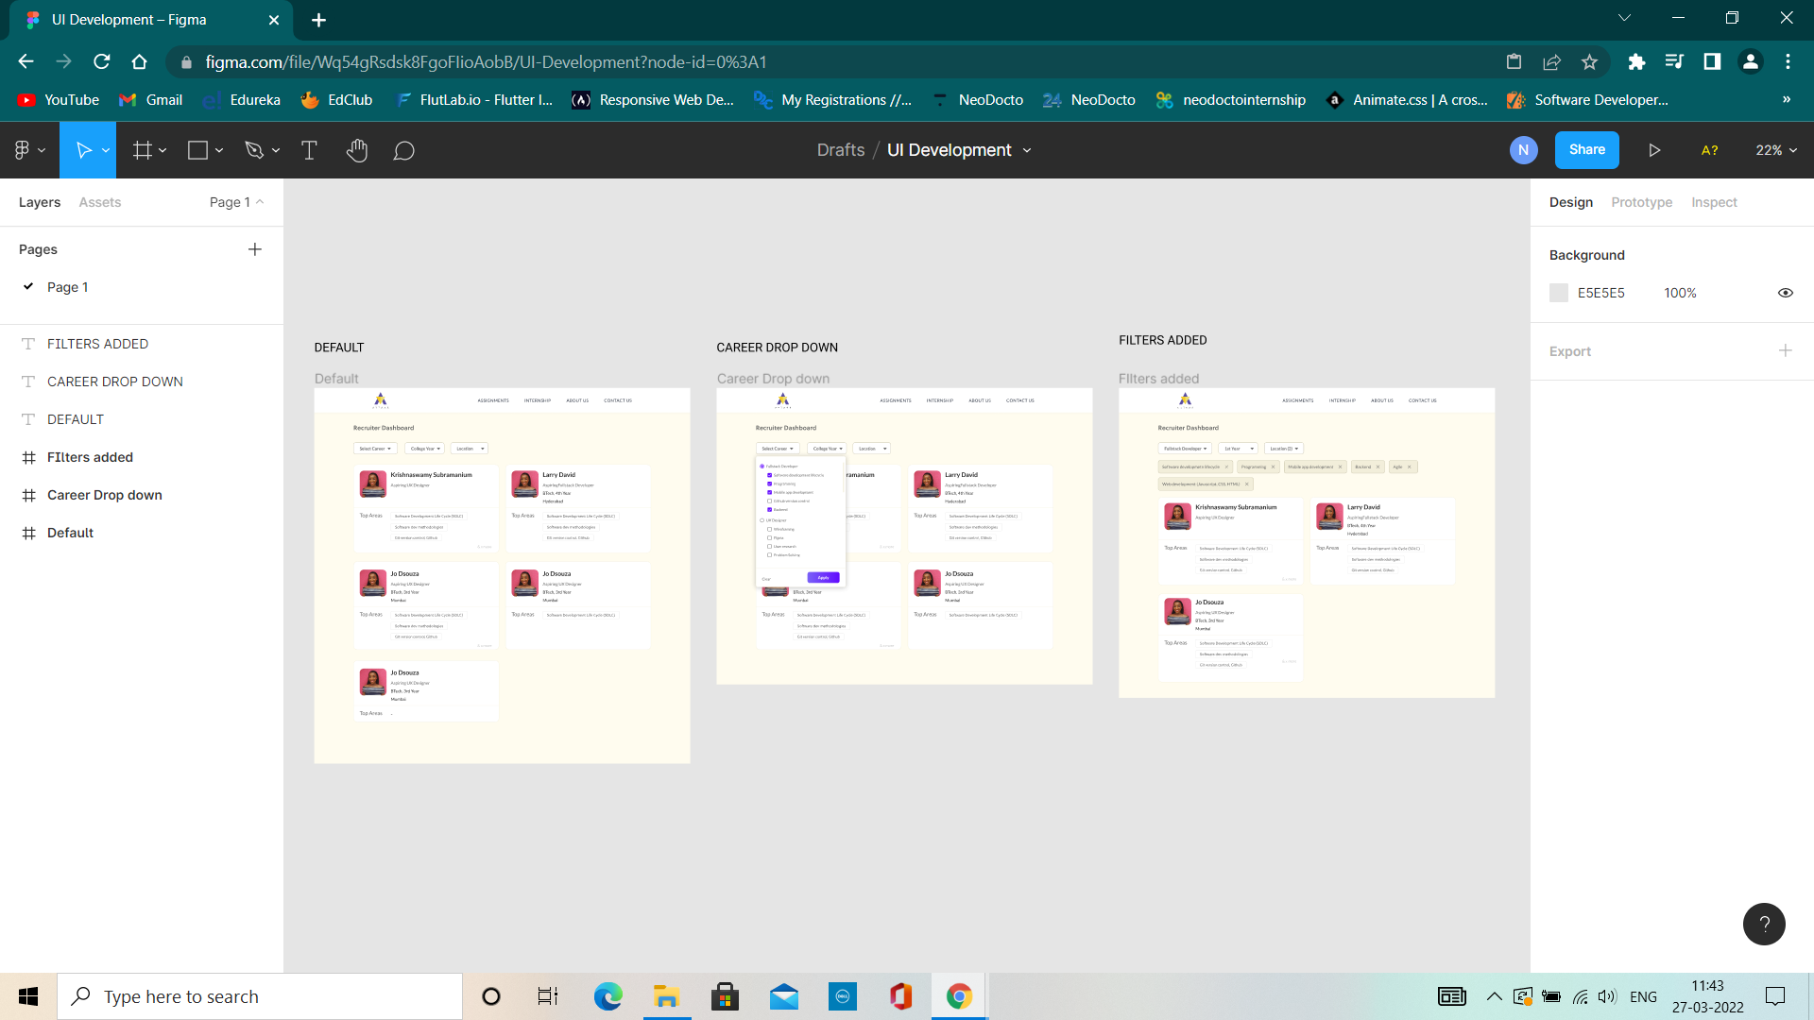Expand the Move tool options arrow
1814x1020 pixels.
[106, 151]
